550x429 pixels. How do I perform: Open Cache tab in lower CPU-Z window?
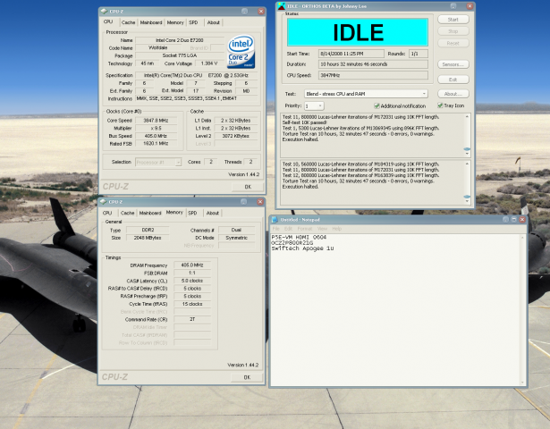click(x=127, y=213)
